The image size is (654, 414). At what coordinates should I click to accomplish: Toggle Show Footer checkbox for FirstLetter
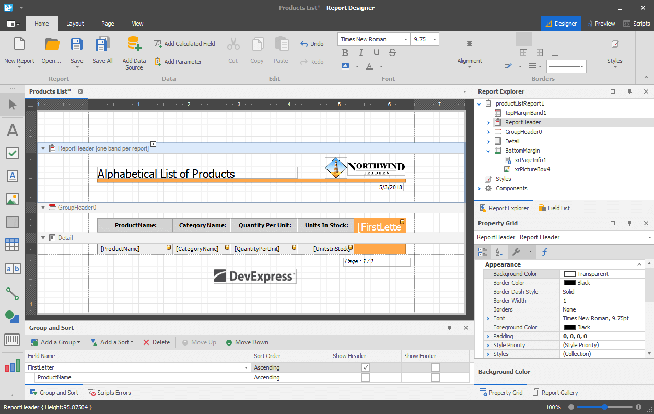click(435, 367)
